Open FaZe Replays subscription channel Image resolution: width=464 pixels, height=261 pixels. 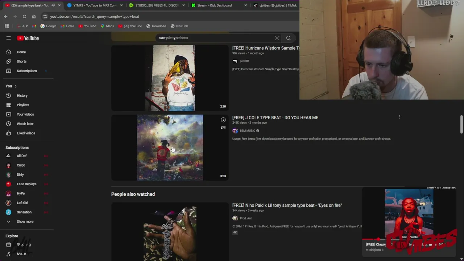[x=27, y=184]
